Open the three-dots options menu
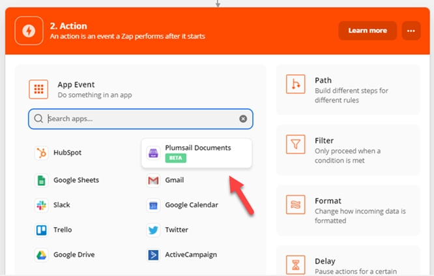The height and width of the screenshot is (276, 434). click(x=411, y=31)
